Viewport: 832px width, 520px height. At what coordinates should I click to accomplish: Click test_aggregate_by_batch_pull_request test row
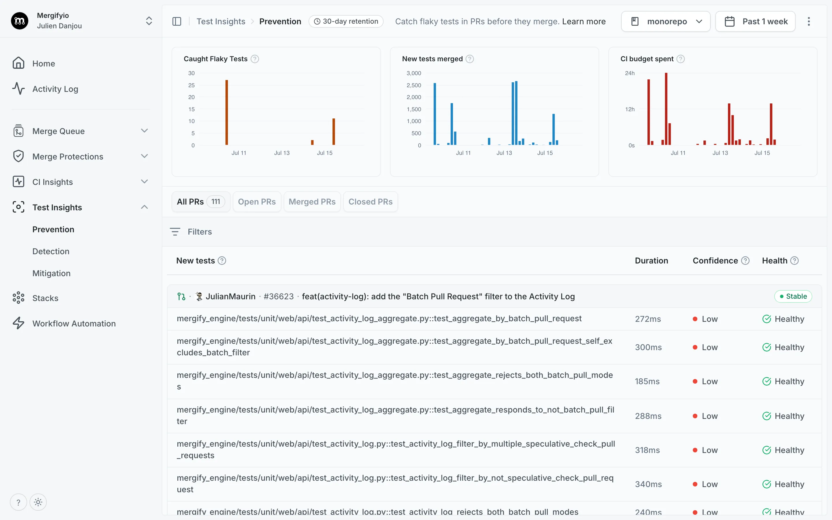click(x=494, y=319)
